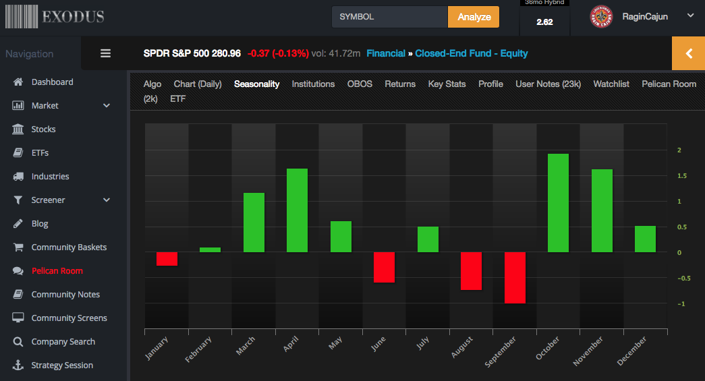Image resolution: width=705 pixels, height=381 pixels.
Task: Click the -0.37 (-0.13%) price change
Action: 279,53
